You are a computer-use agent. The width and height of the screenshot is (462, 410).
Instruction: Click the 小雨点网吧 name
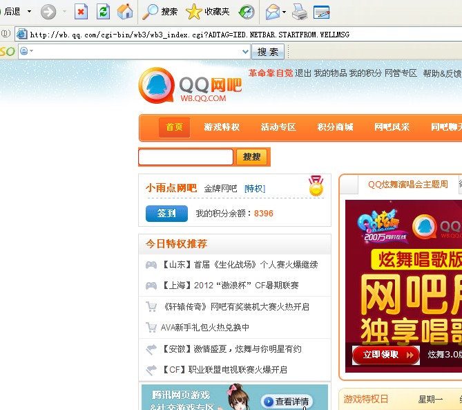pos(171,188)
